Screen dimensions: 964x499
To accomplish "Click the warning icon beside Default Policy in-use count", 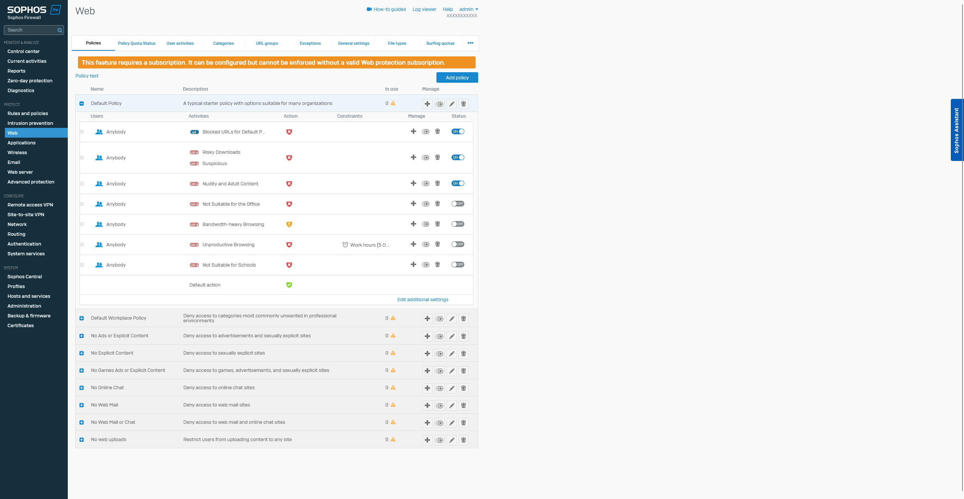I will [x=393, y=103].
